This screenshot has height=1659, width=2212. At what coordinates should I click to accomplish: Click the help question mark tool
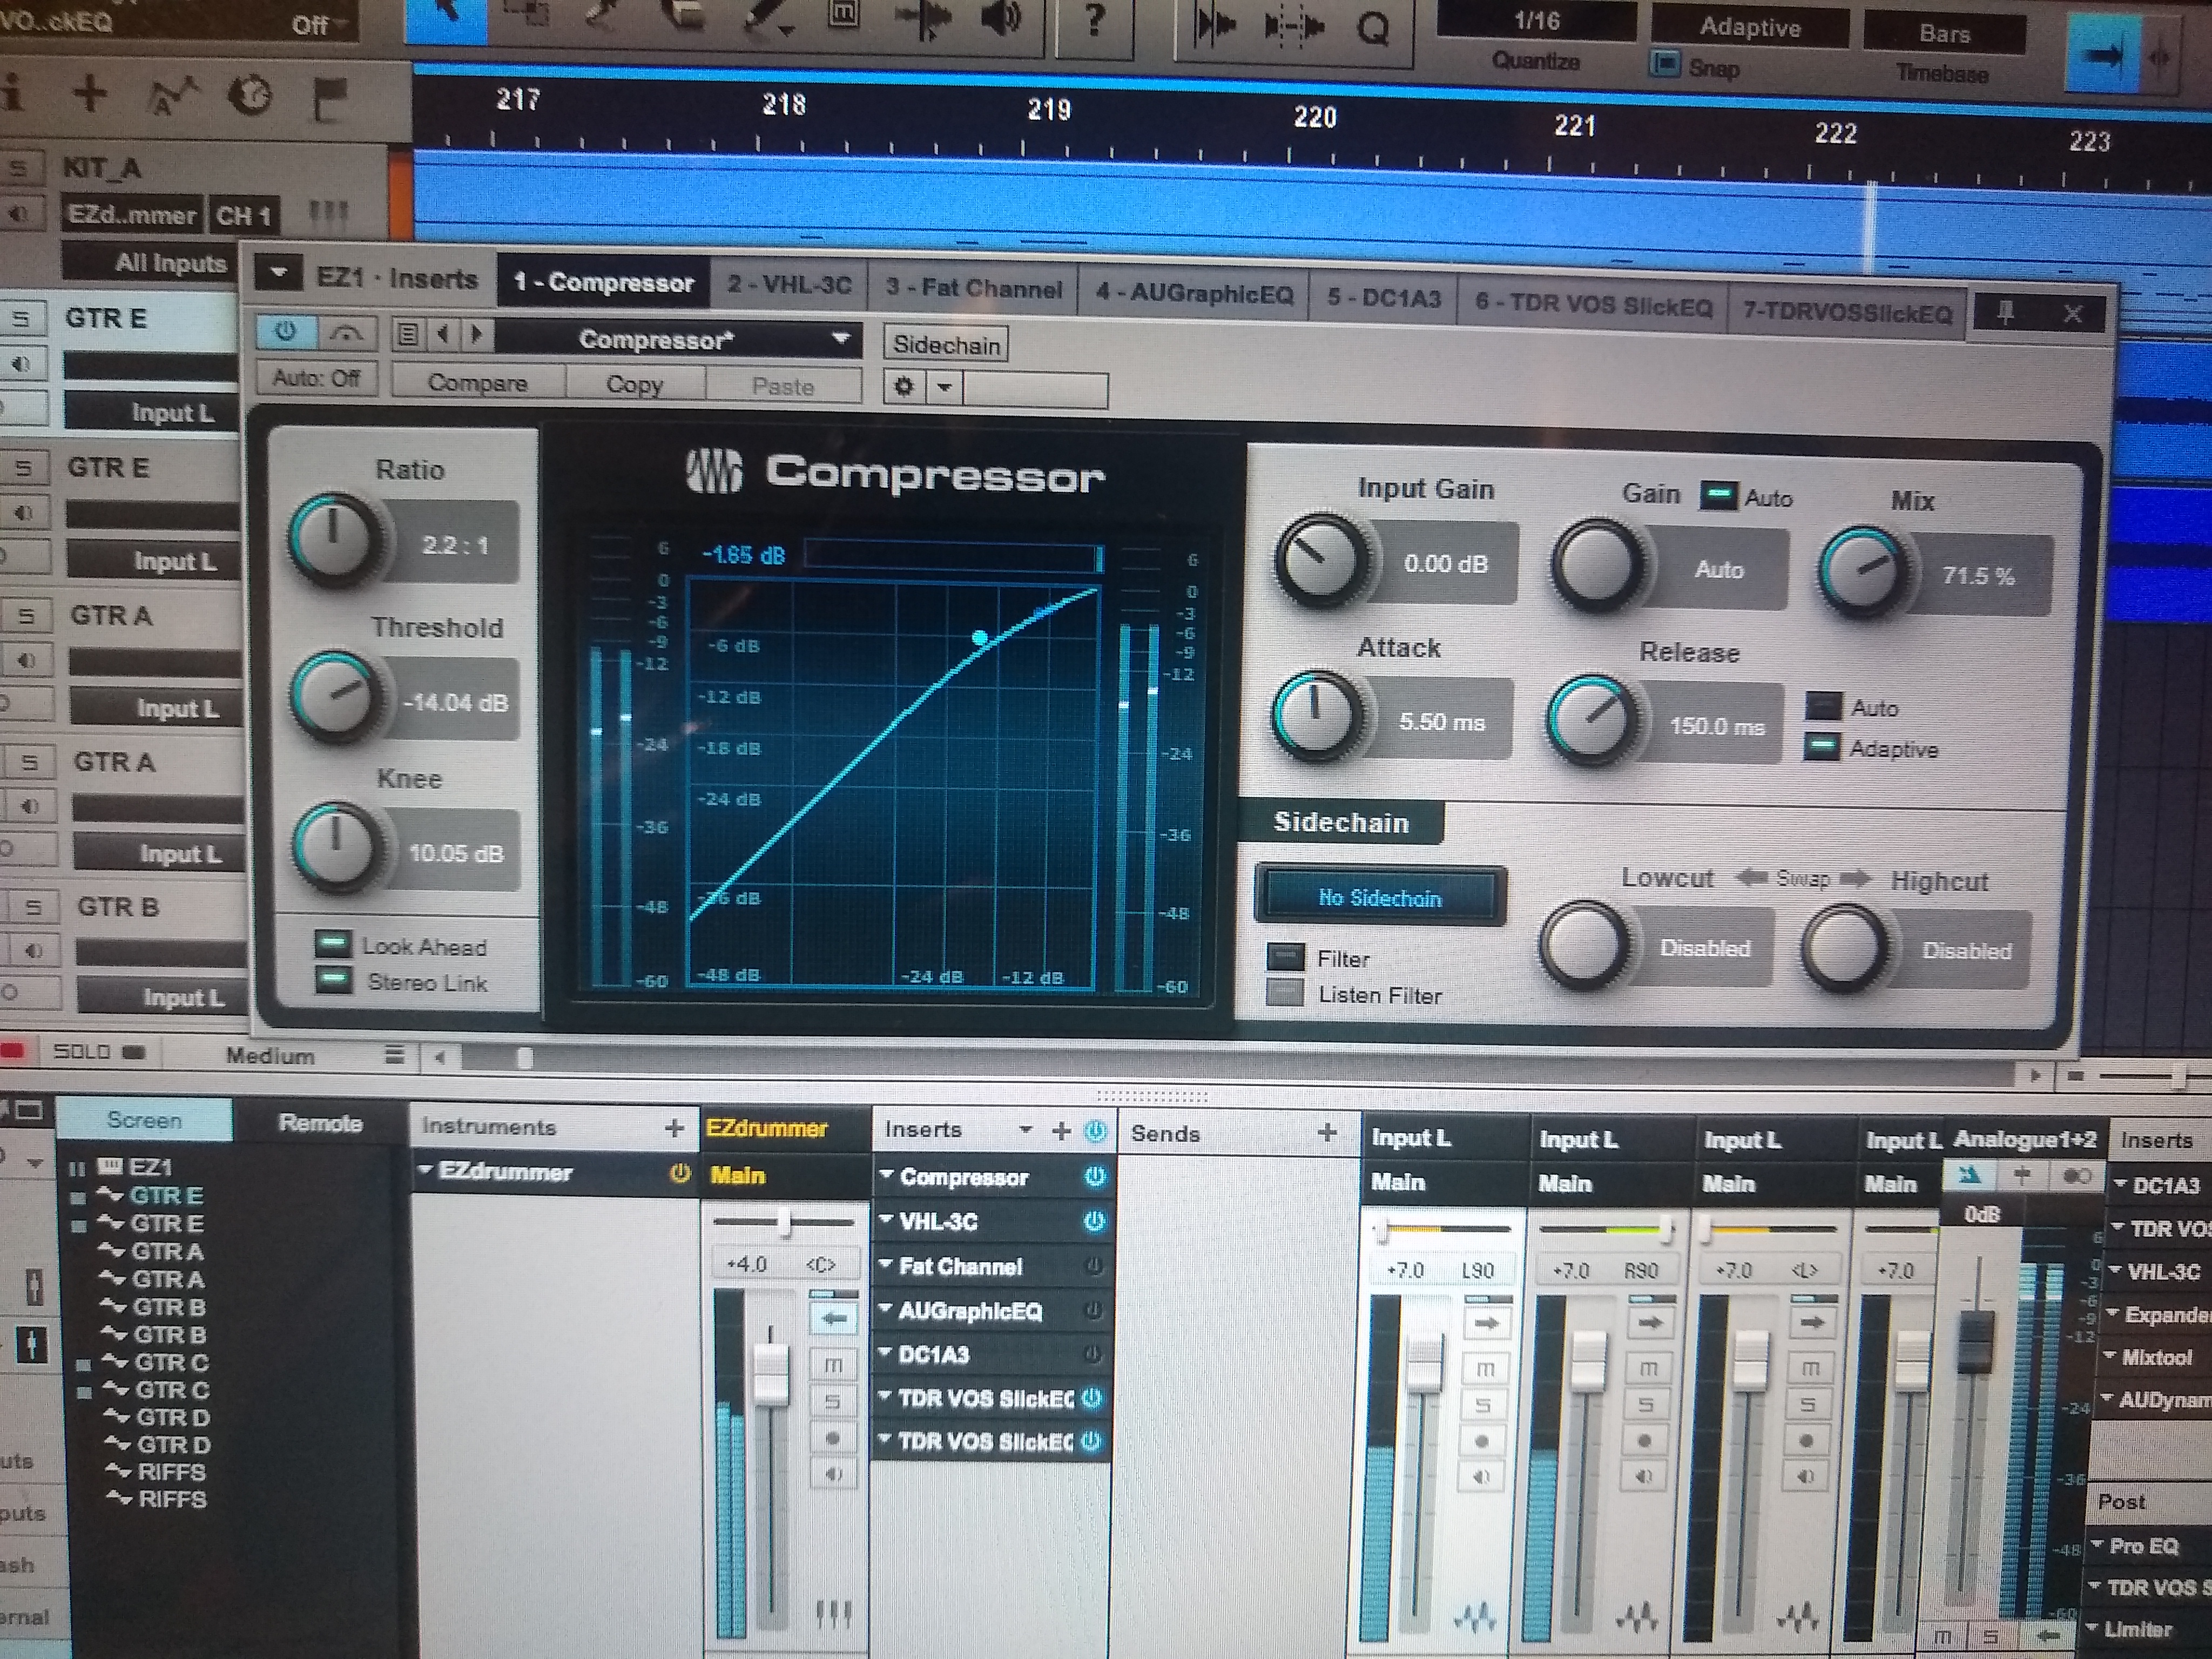1094,20
